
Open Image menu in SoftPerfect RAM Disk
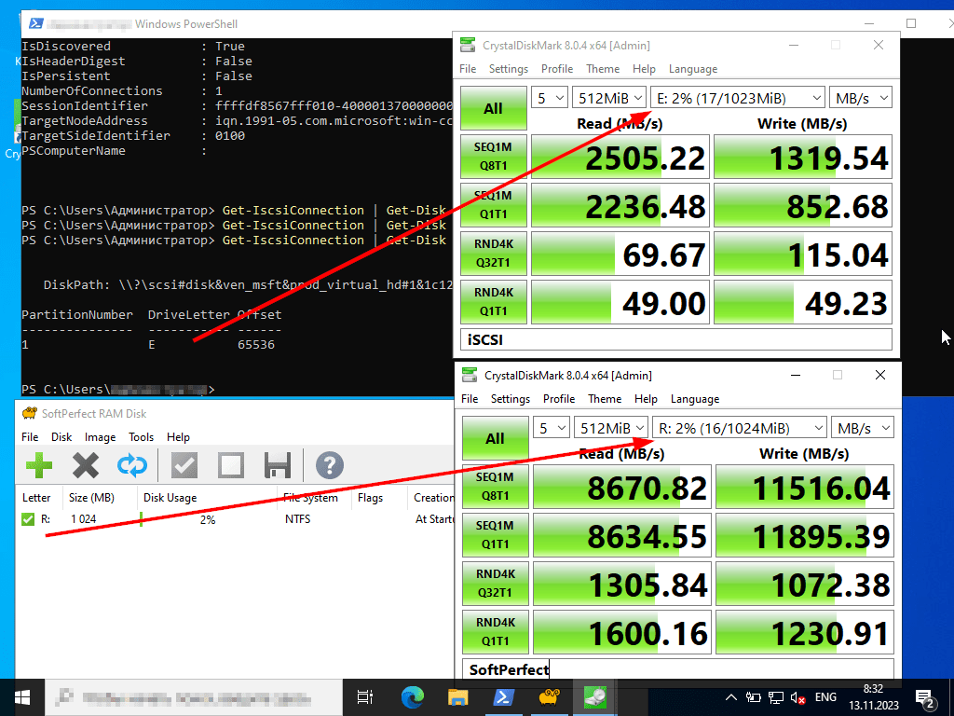(100, 437)
